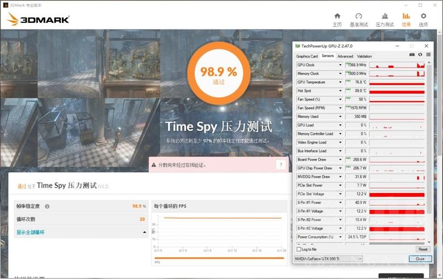Click the Time Spy 压力测试 title text
The width and height of the screenshot is (443, 279).
tap(218, 127)
